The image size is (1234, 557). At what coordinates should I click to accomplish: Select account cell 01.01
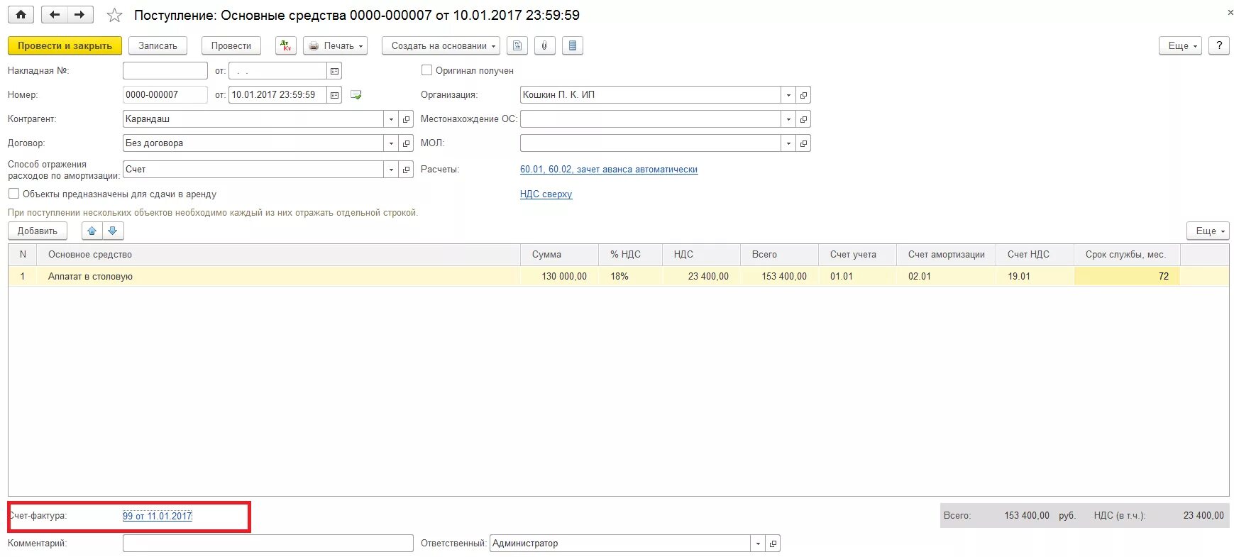pos(857,277)
